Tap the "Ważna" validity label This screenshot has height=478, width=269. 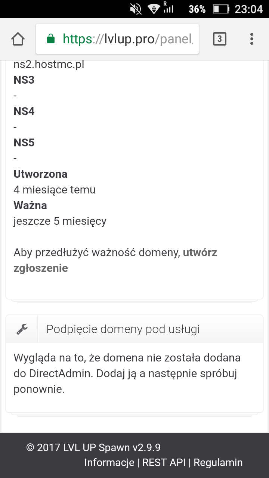click(30, 205)
